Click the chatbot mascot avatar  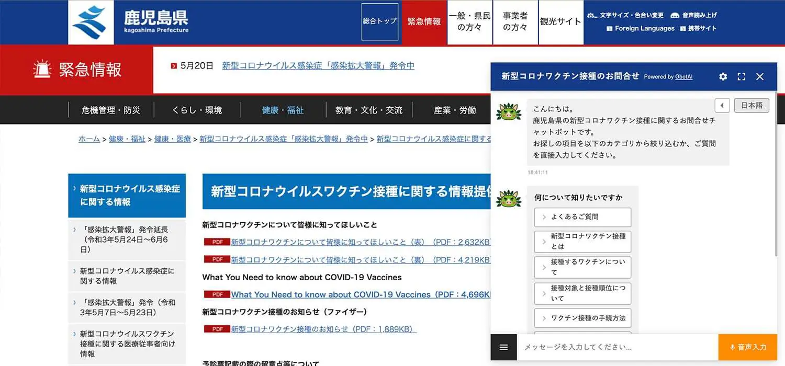pyautogui.click(x=508, y=111)
